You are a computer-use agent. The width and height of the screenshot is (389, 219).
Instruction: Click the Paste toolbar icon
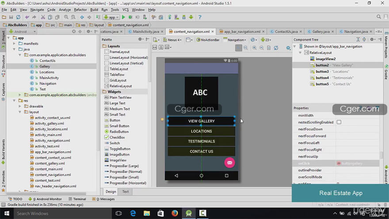57,17
